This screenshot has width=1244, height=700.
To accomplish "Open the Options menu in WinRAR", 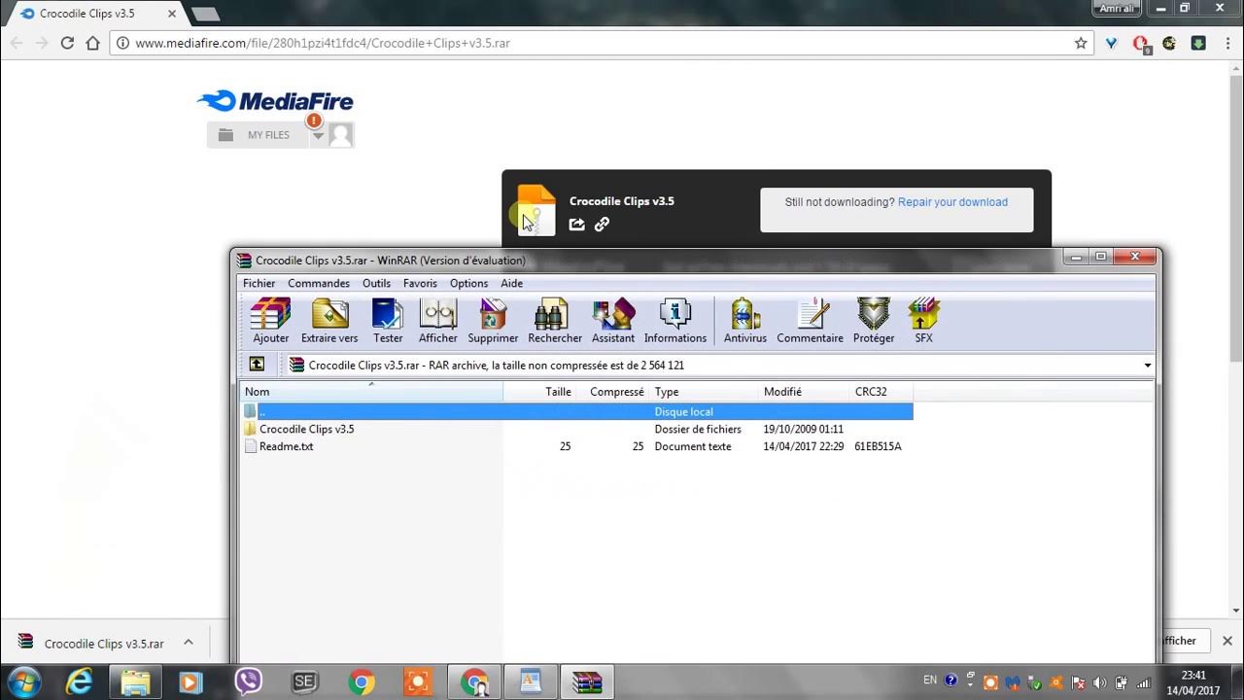I will (x=468, y=283).
